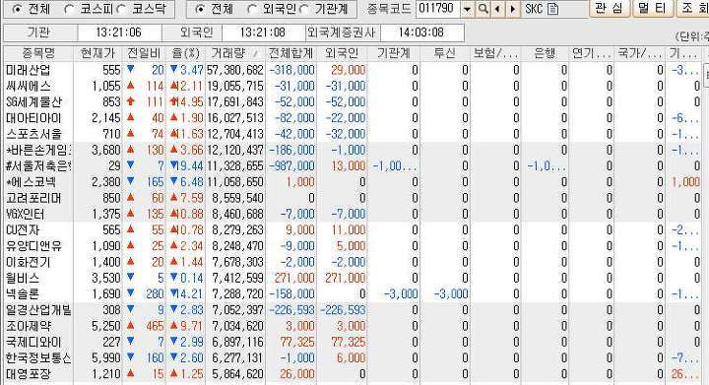709x385 pixels.
Task: Go to next stock with right arrow
Action: [512, 9]
